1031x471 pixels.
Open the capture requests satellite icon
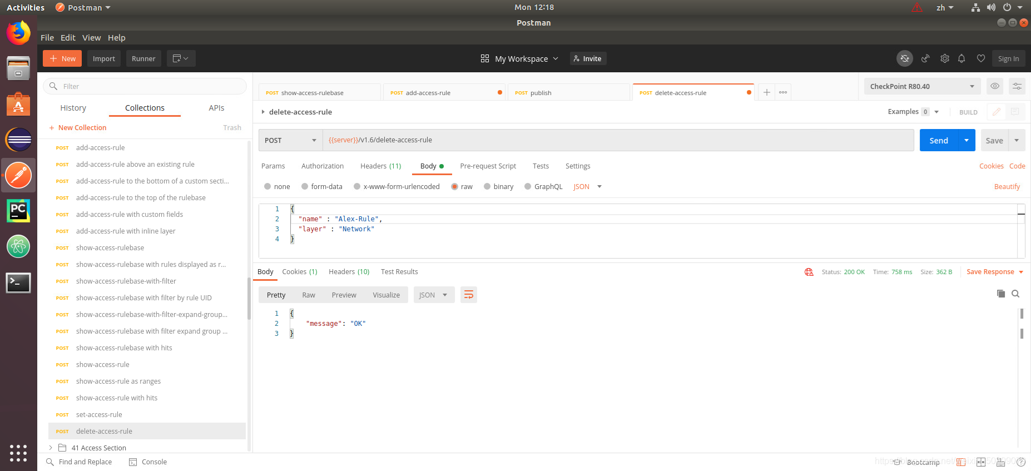pyautogui.click(x=925, y=58)
